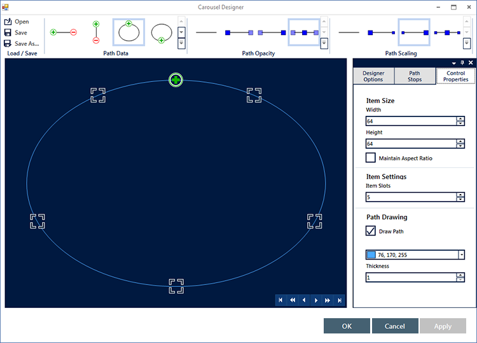Click the Save As icon
The height and width of the screenshot is (343, 477).
pyautogui.click(x=8, y=44)
